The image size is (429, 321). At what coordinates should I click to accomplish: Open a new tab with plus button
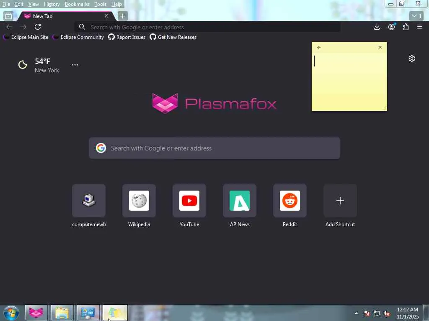[123, 16]
